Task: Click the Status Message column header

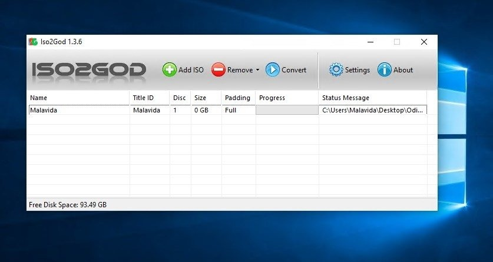Action: tap(373, 98)
